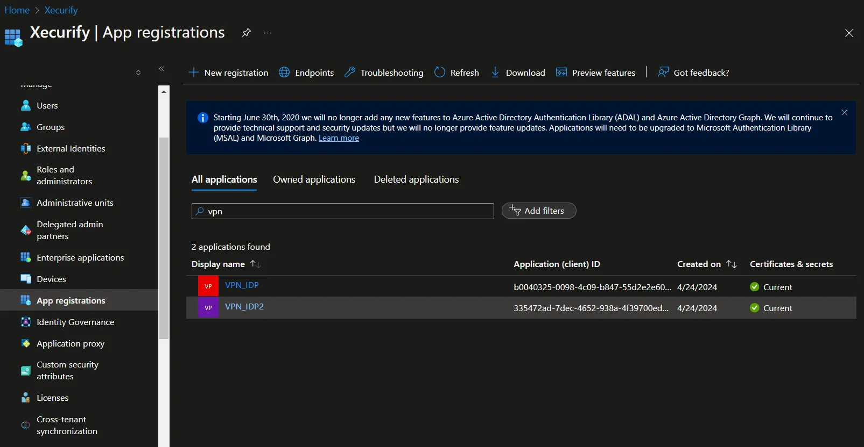Click the green check for VPN_IDP
The width and height of the screenshot is (864, 447).
coord(755,287)
